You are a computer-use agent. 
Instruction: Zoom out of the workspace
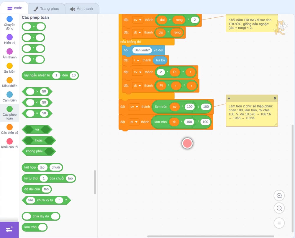279,208
